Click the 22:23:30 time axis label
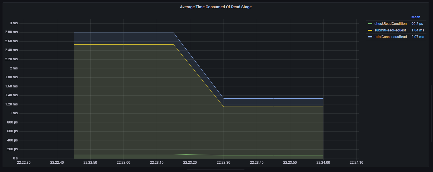Image resolution: width=433 pixels, height=172 pixels. point(223,163)
